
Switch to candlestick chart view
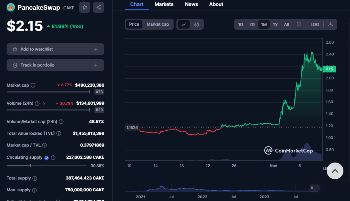point(197,24)
